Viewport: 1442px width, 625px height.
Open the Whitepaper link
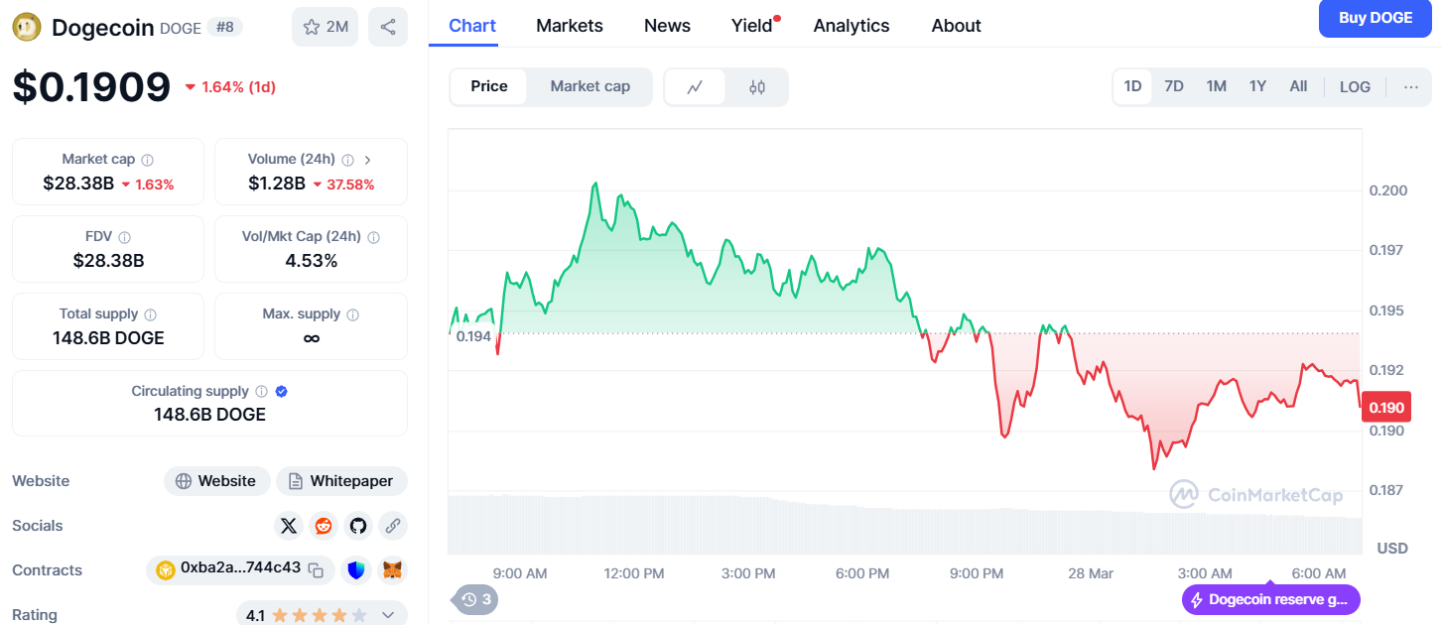[x=341, y=481]
